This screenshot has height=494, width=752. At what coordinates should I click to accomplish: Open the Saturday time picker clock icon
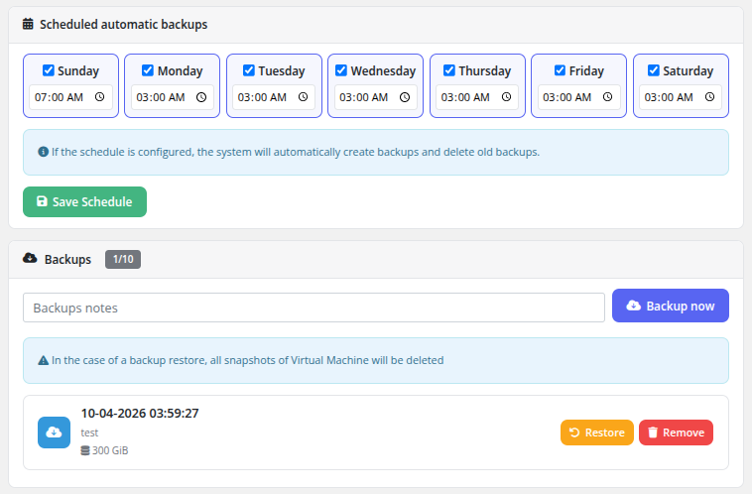click(x=709, y=97)
